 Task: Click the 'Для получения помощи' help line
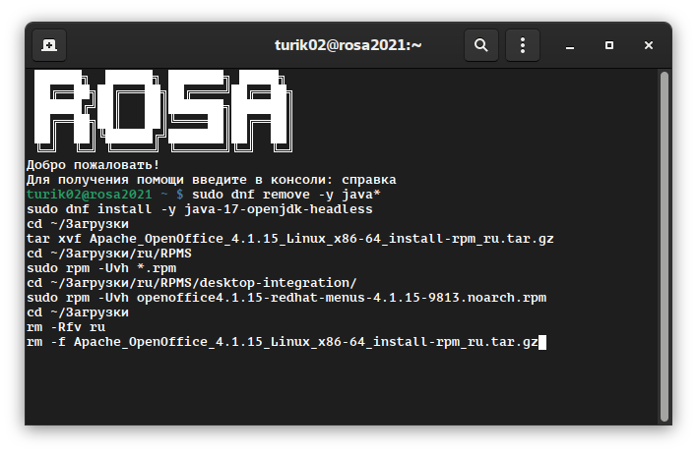(211, 180)
